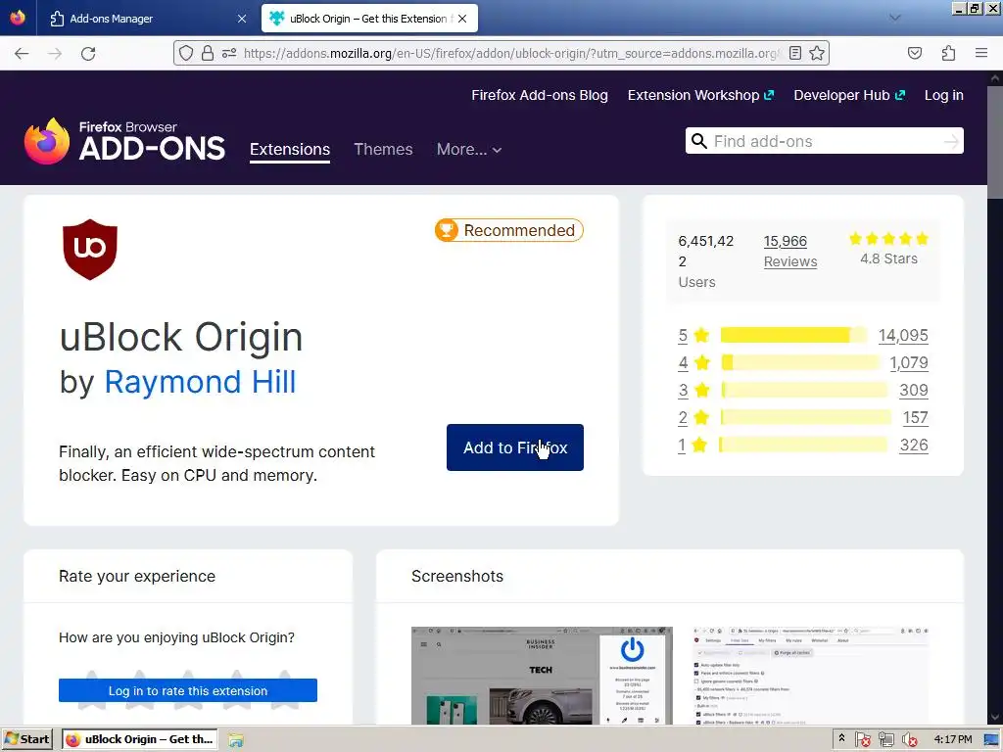Go back using the browser back arrow
1003x752 pixels.
(22, 54)
